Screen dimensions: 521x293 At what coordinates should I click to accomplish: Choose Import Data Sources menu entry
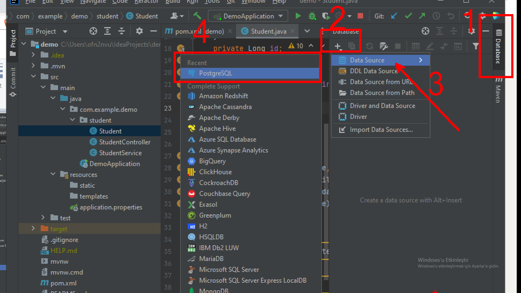tap(381, 130)
